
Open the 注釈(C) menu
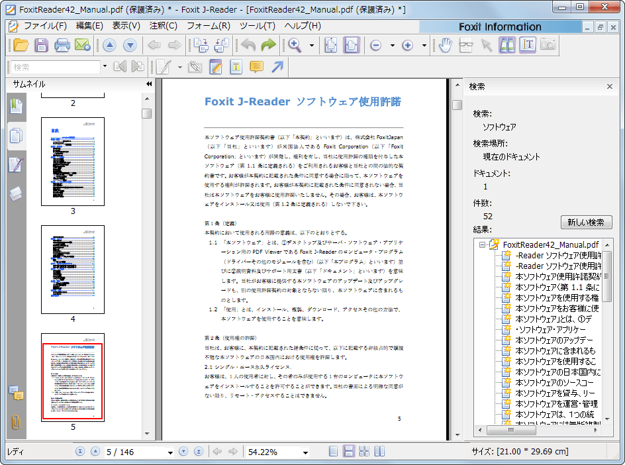[163, 26]
